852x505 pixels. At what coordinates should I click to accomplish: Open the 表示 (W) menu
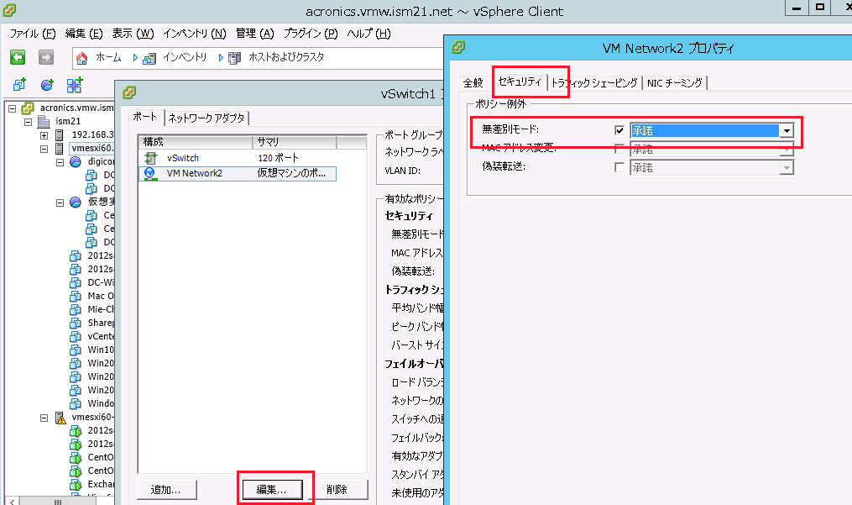point(133,34)
